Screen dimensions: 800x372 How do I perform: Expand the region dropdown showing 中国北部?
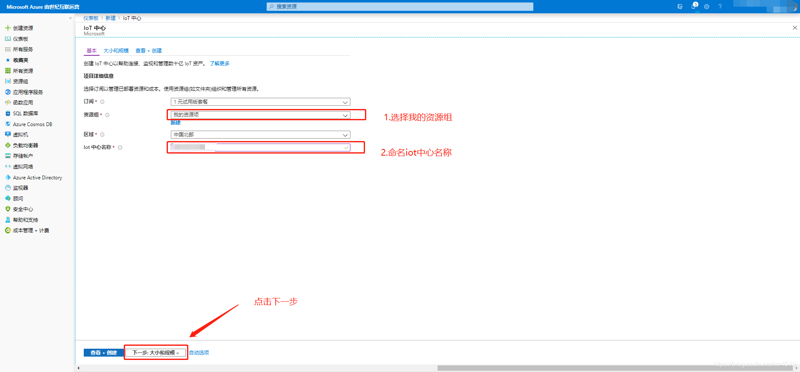[260, 135]
